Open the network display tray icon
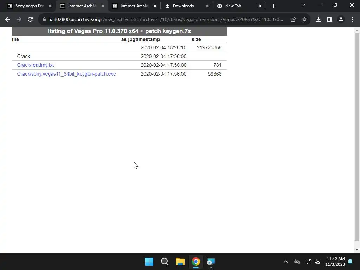The image size is (360, 270). pos(308,262)
